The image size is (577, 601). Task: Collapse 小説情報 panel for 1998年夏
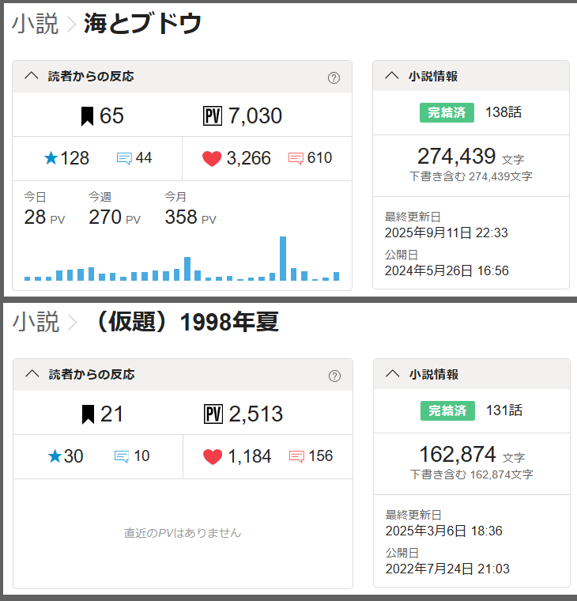click(x=392, y=374)
